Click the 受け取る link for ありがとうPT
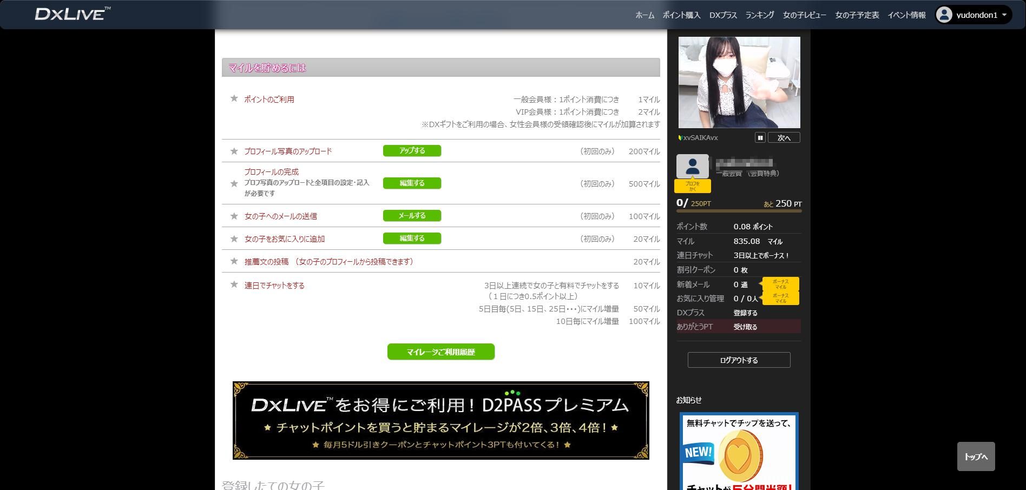1026x490 pixels. coord(745,327)
